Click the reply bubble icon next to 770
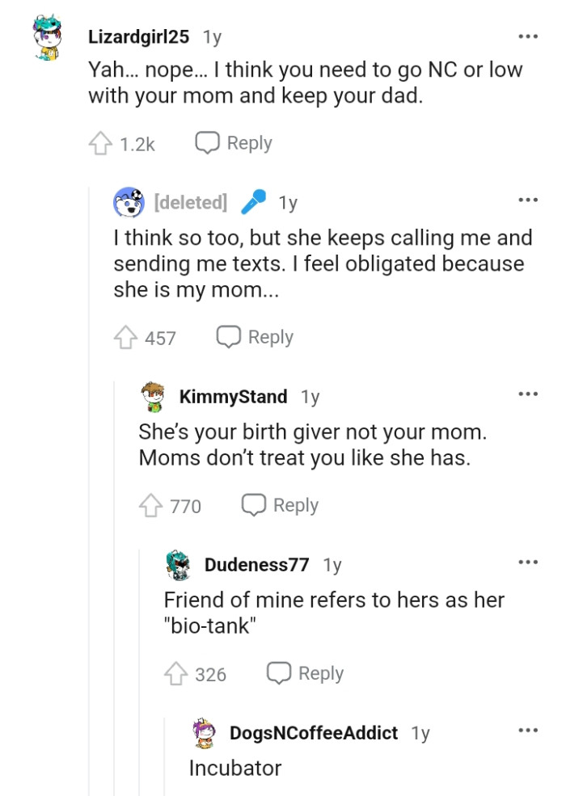Screen dimensions: 566x796 (x=255, y=505)
